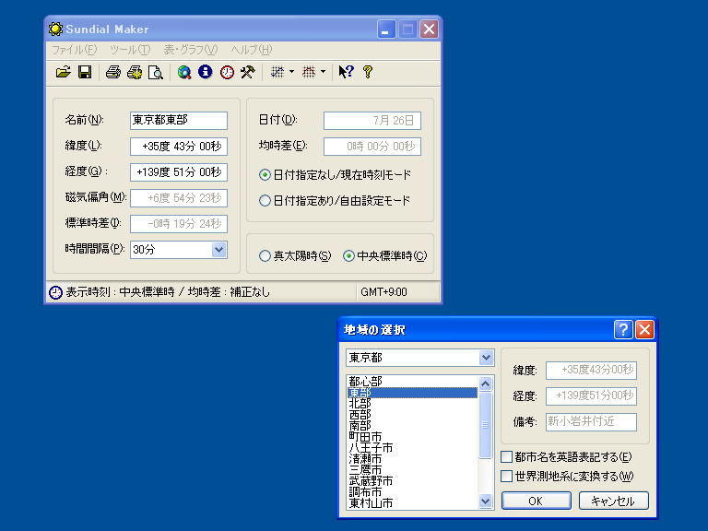Viewport: 708px width, 531px height.
Task: Click the 標準時差 field value -0時 19分 24秒
Action: tap(178, 223)
